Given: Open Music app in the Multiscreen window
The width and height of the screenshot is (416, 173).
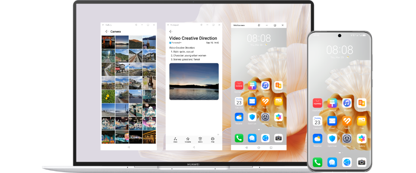Looking at the screenshot, I should (265, 85).
